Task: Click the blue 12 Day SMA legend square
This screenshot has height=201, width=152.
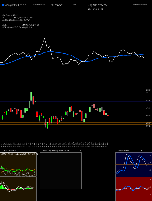Action: (x=3, y=5)
